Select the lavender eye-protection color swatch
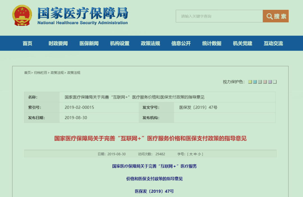The height and width of the screenshot is (197, 303). tap(270, 82)
